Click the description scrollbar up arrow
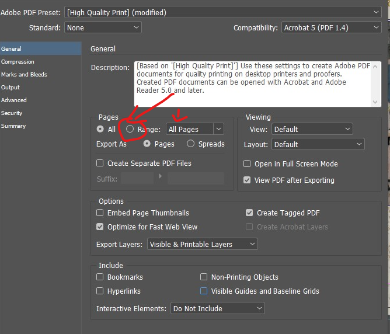This screenshot has width=390, height=334. coord(375,67)
